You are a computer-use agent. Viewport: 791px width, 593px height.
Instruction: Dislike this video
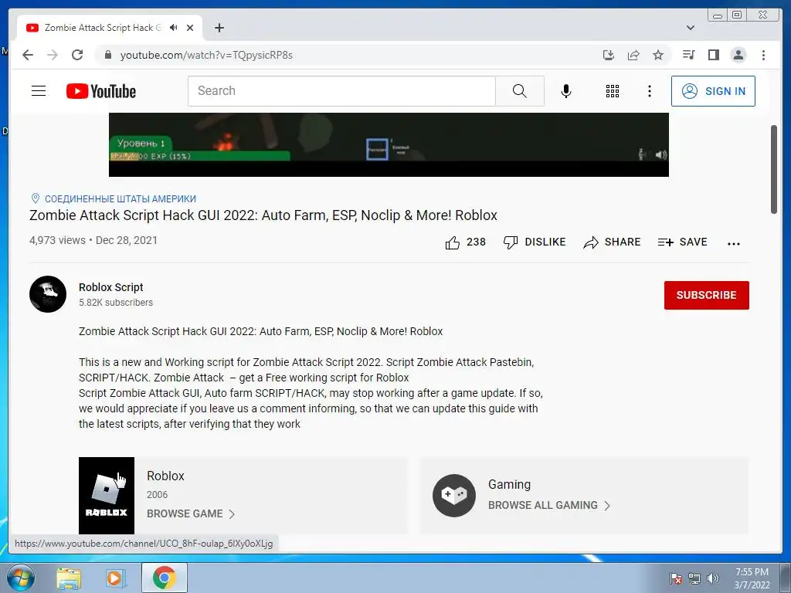[535, 242]
